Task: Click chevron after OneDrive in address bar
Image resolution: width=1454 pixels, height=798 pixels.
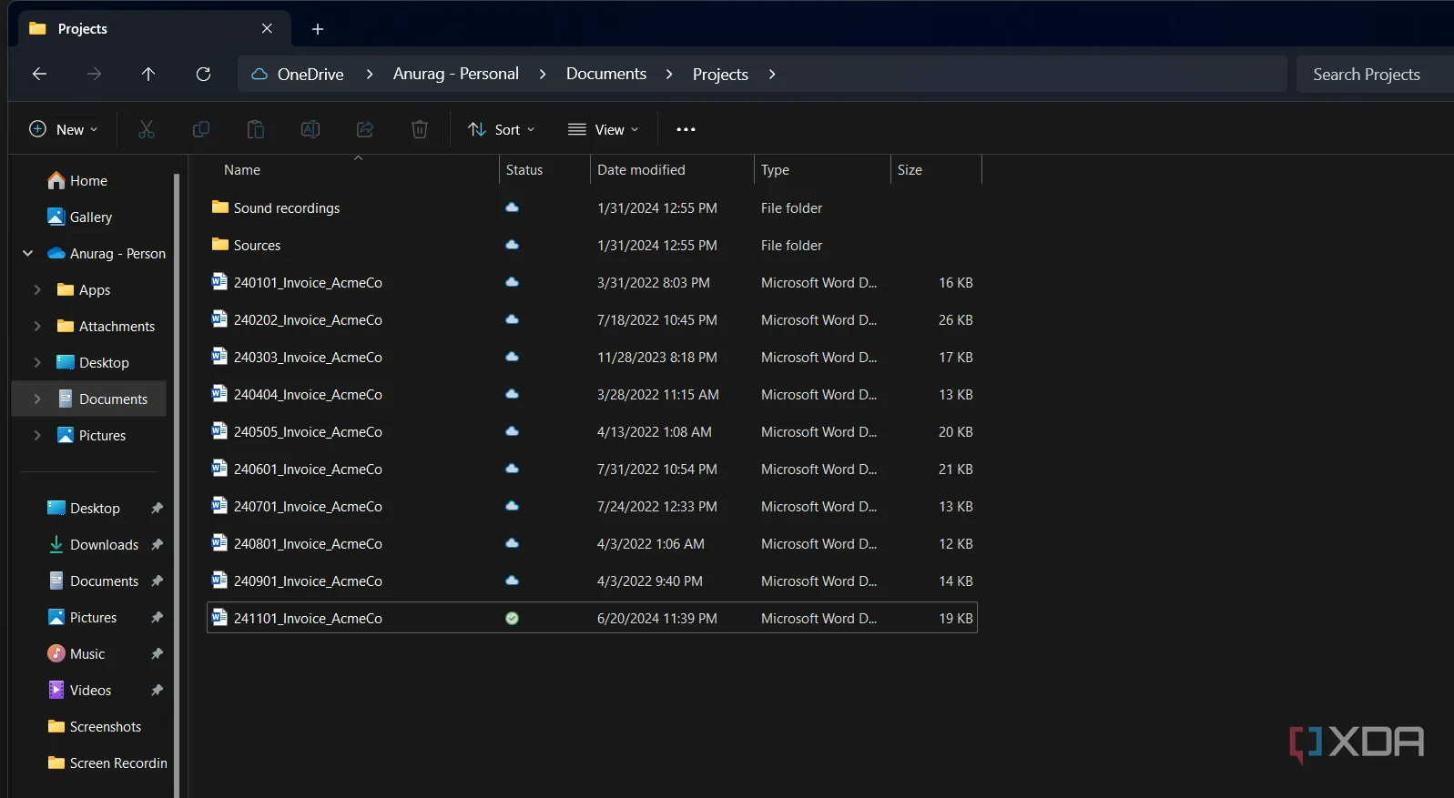Action: tap(369, 74)
